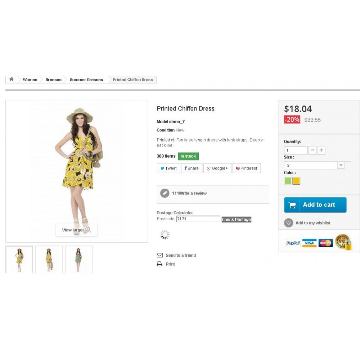Choose the yellow color swatch
Viewport: 360px width, 360px height.
[296, 181]
